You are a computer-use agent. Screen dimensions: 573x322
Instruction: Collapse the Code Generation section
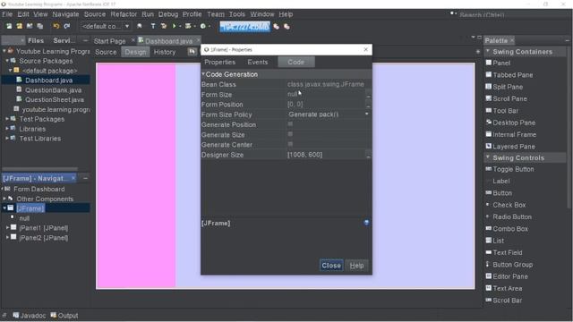(203, 74)
